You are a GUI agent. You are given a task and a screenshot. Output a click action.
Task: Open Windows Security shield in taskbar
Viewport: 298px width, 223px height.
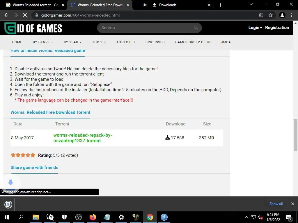(64, 217)
